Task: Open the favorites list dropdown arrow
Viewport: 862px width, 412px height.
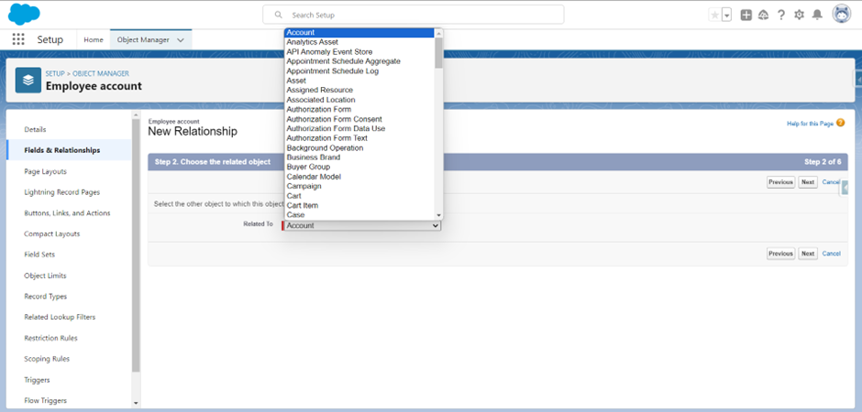Action: tap(727, 16)
